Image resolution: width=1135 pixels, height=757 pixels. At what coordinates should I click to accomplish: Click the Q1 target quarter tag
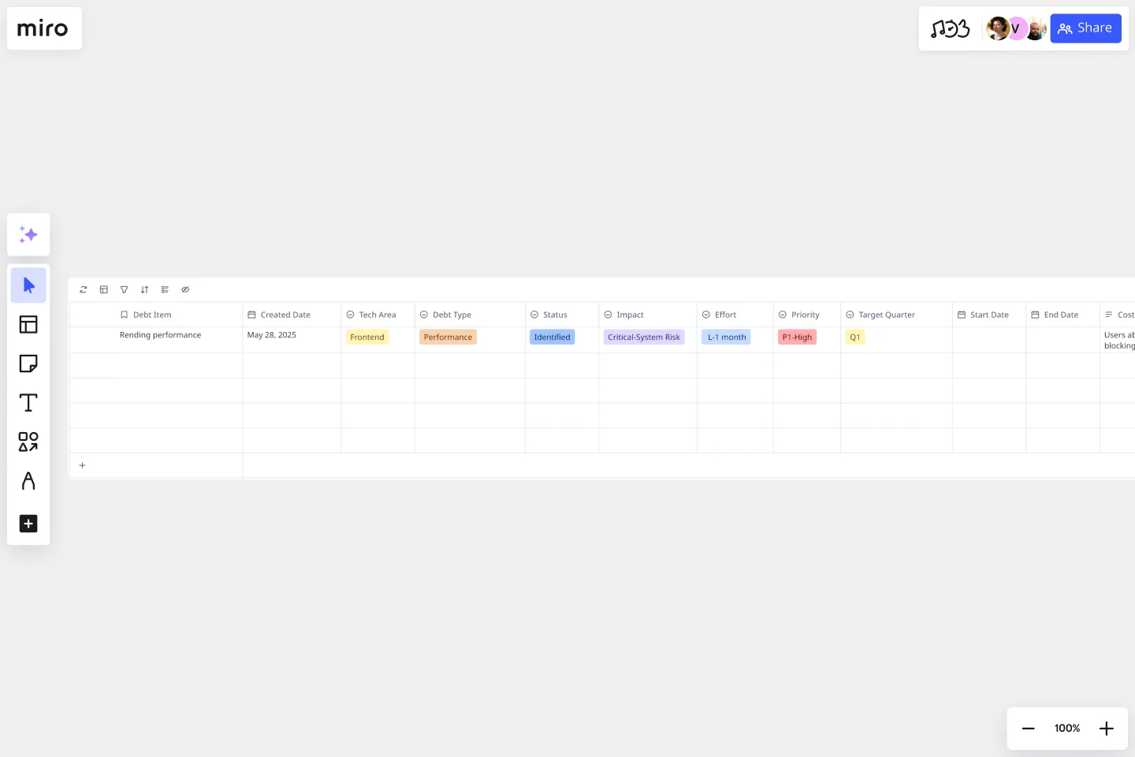point(854,337)
